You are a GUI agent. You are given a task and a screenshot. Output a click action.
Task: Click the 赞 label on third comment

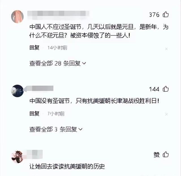click(x=157, y=154)
